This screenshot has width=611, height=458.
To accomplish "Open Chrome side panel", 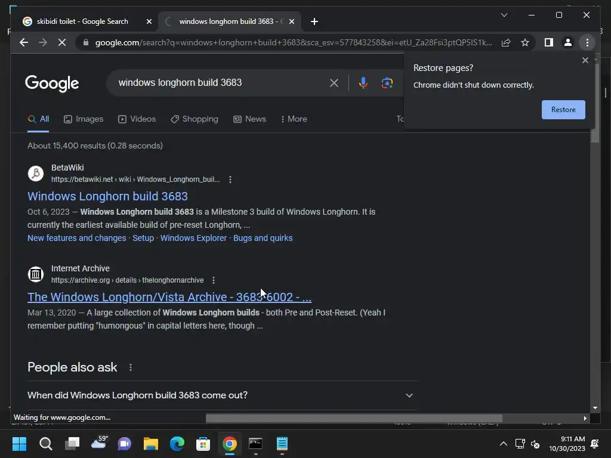I will (549, 42).
